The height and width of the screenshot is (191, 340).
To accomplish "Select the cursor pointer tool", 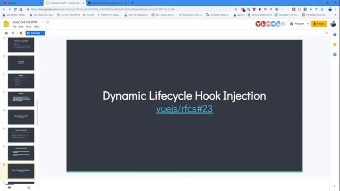I will (x=21, y=33).
